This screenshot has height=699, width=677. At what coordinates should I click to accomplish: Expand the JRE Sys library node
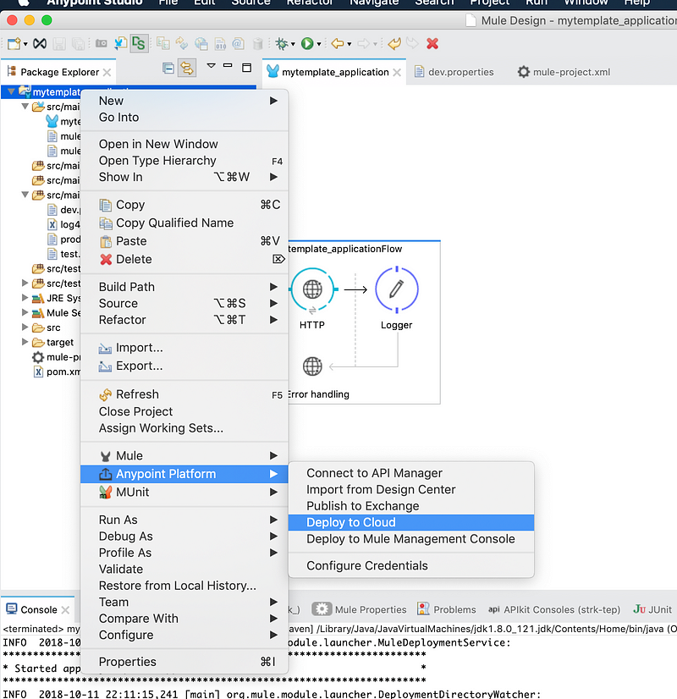(x=25, y=298)
